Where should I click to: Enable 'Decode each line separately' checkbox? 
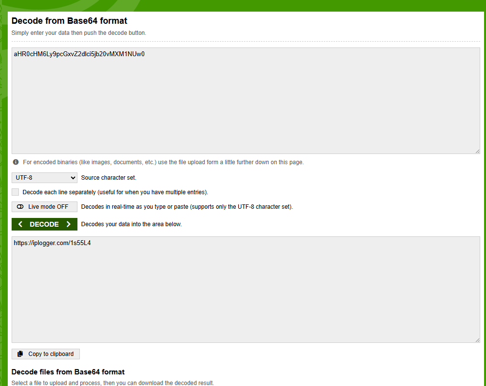click(x=15, y=192)
